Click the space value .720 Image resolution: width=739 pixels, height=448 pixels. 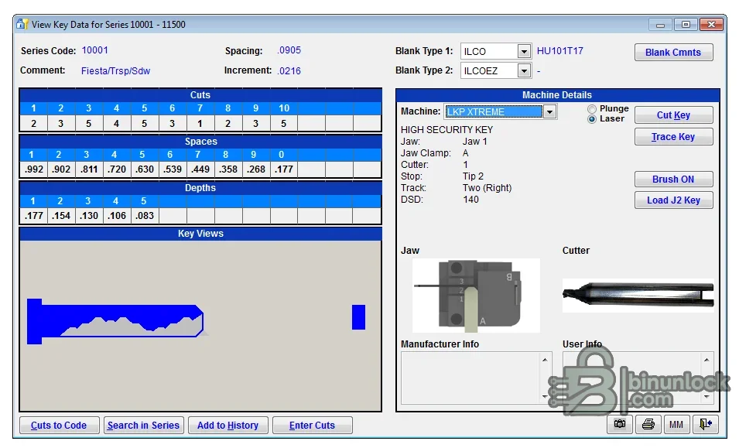click(116, 169)
